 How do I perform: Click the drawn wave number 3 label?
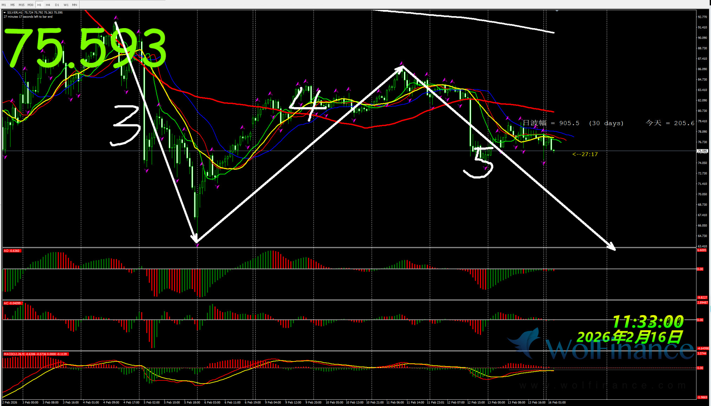(x=126, y=125)
